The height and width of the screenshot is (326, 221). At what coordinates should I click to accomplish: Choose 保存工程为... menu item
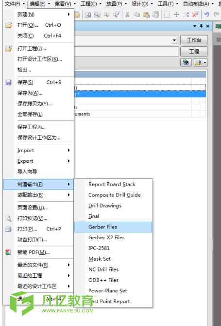click(38, 127)
